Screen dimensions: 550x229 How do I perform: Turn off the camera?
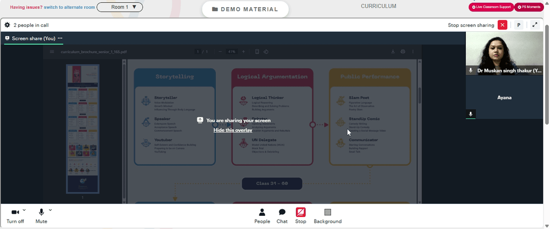15,216
